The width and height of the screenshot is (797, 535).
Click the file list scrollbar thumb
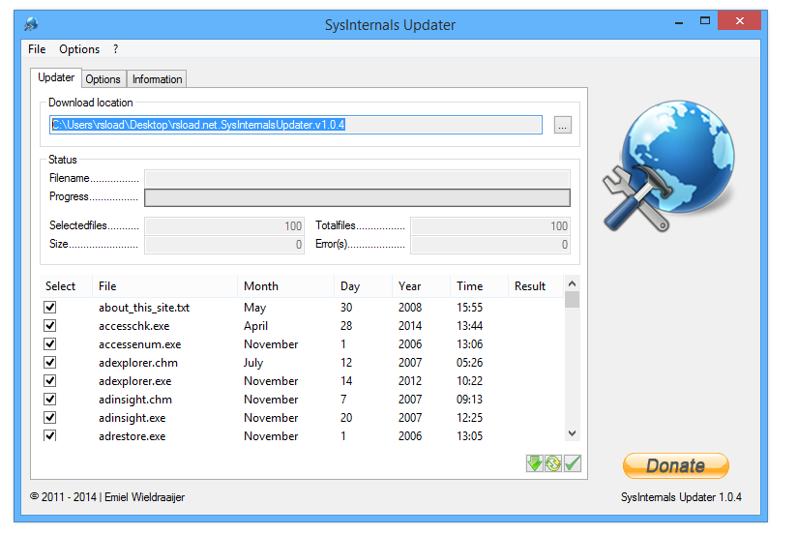point(572,300)
